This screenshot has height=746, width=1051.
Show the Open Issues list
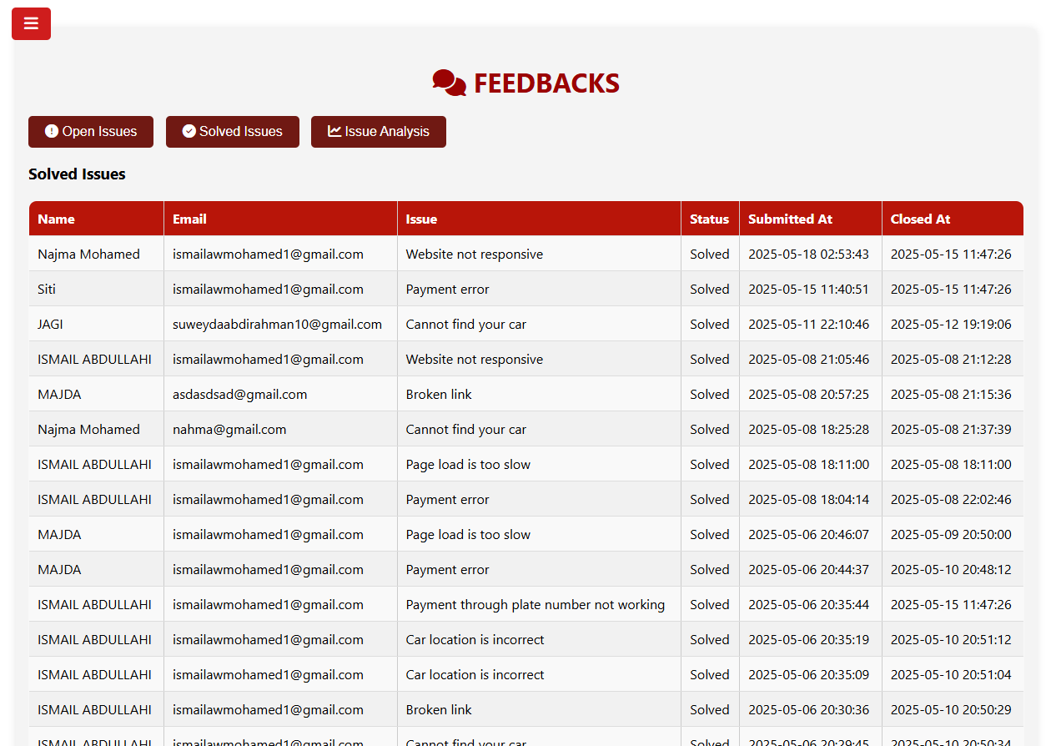tap(91, 132)
